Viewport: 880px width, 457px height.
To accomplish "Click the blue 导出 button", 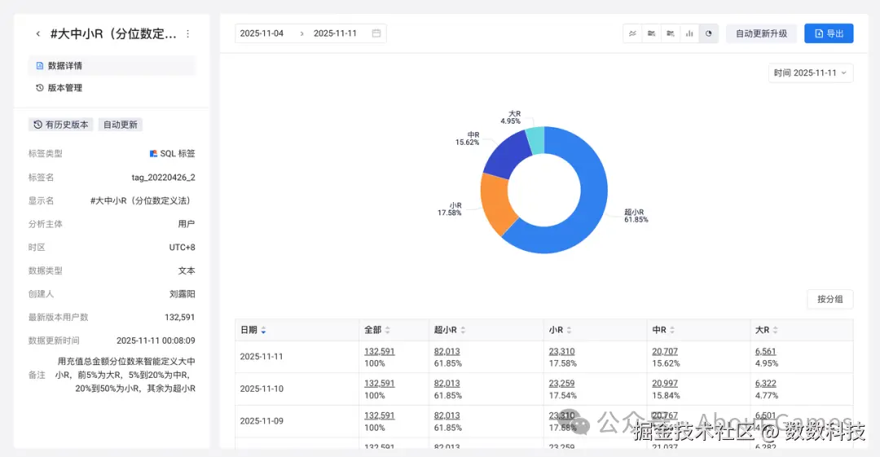I will click(829, 33).
